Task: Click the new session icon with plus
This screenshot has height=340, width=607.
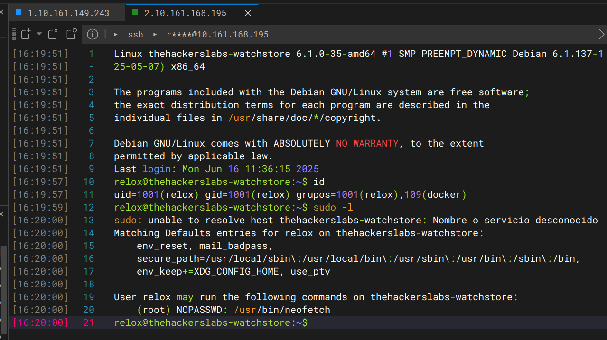Action: coord(26,34)
